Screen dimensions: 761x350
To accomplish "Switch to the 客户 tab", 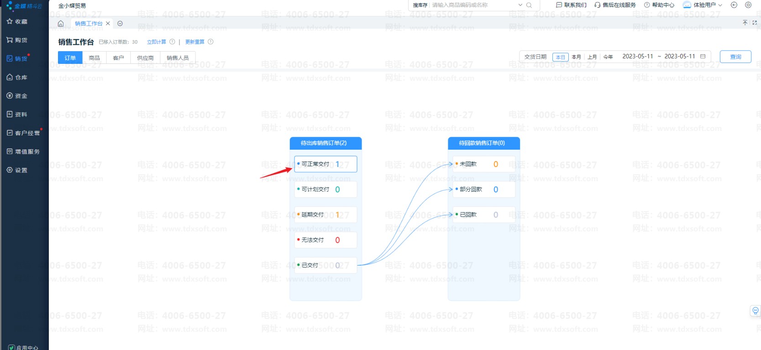I will coord(119,58).
